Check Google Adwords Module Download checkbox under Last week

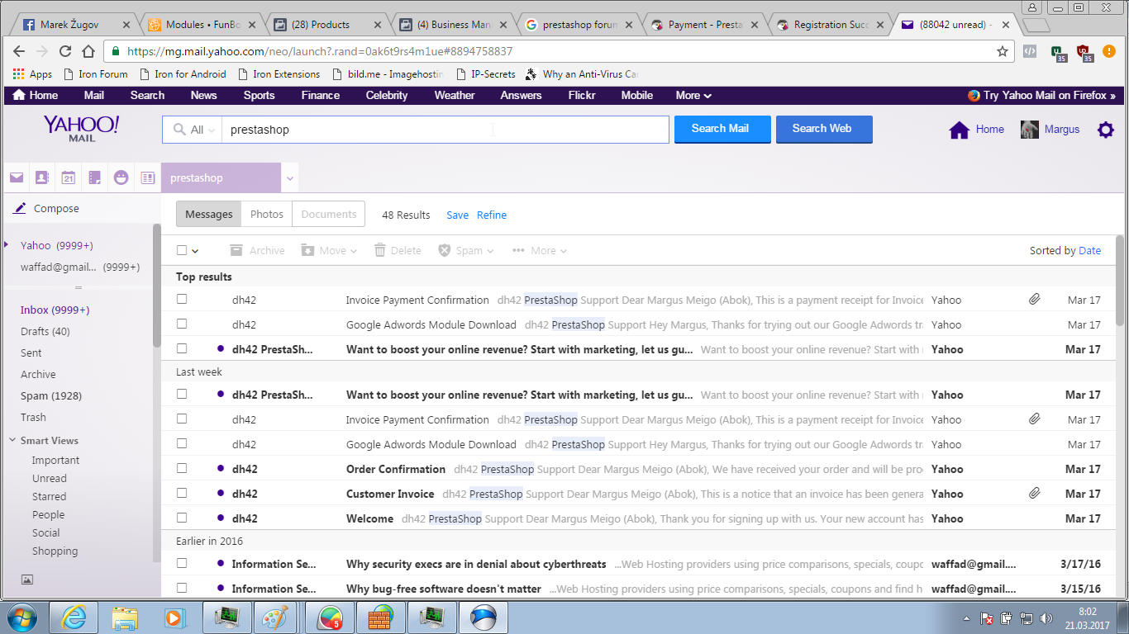[x=182, y=443]
